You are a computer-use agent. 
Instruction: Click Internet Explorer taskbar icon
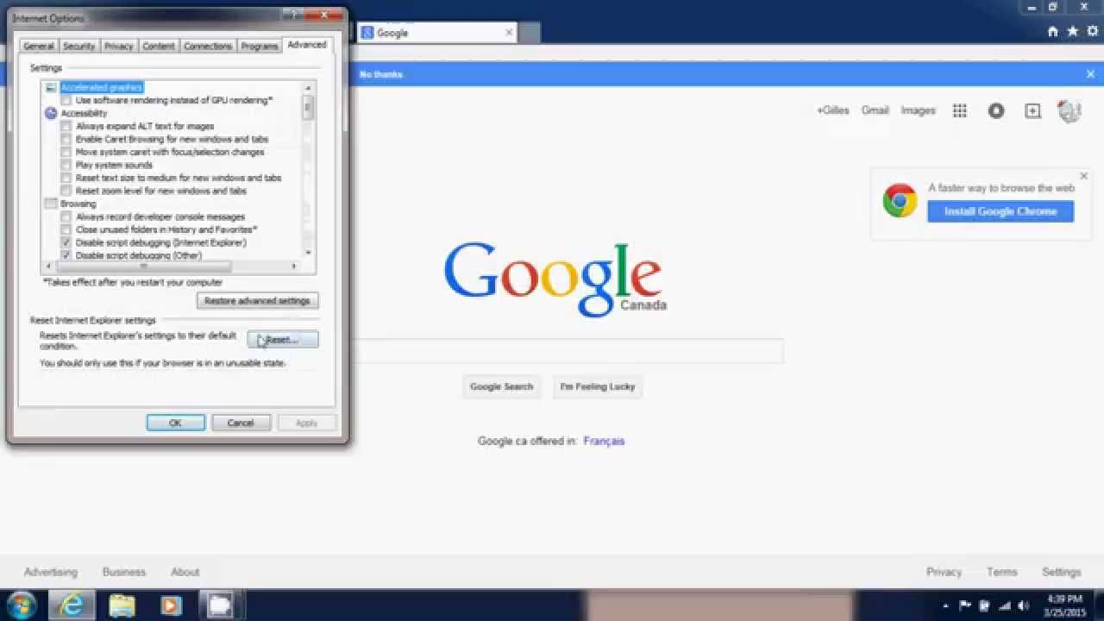(x=72, y=605)
